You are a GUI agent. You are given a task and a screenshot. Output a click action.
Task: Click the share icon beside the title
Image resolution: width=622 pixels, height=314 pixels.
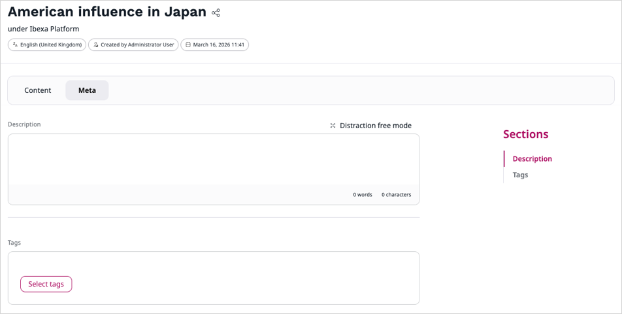coord(216,12)
